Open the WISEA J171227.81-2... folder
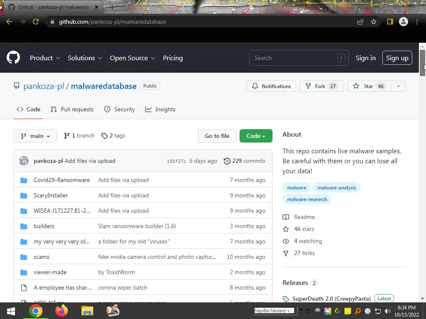 pyautogui.click(x=62, y=211)
